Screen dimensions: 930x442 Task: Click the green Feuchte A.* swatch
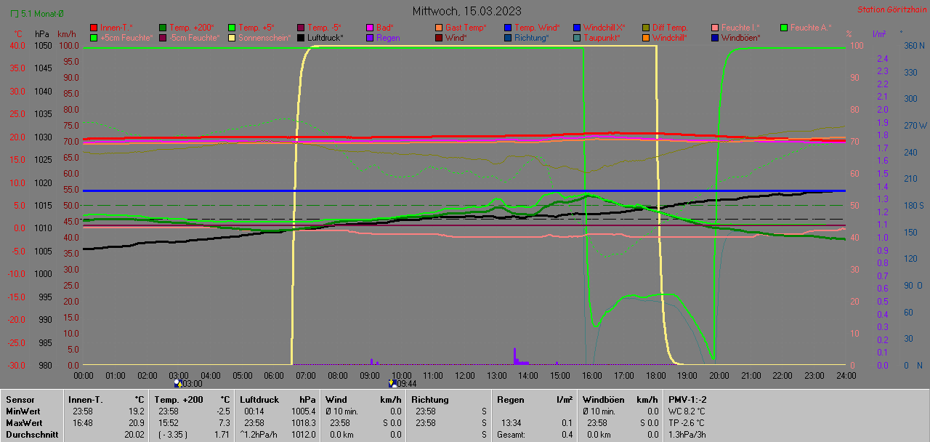[x=784, y=28]
